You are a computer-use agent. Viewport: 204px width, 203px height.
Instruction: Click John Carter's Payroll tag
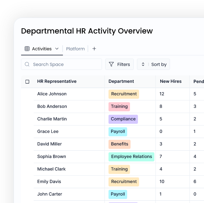coord(118,194)
